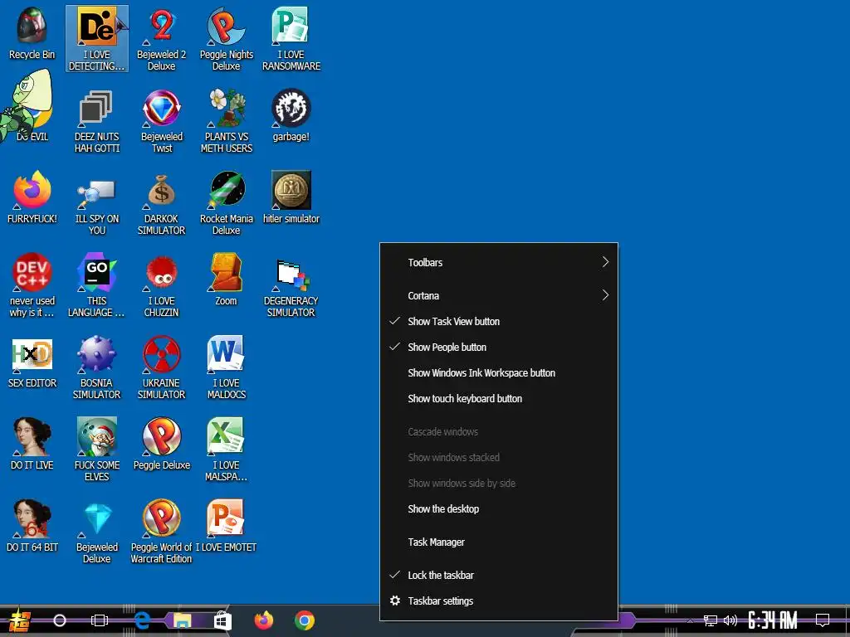
Task: Open the Bejeweled Deluxe diamond shortcut
Action: (x=96, y=532)
